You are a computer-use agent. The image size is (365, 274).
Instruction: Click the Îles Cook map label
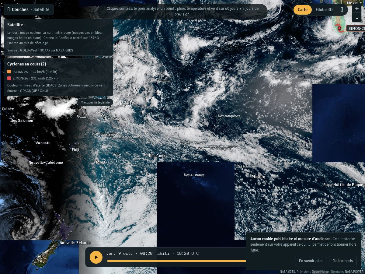click(x=157, y=156)
